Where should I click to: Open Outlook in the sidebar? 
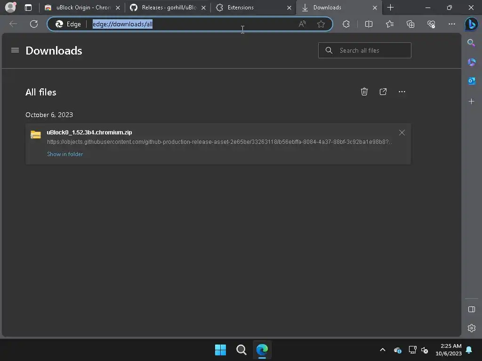pos(471,81)
